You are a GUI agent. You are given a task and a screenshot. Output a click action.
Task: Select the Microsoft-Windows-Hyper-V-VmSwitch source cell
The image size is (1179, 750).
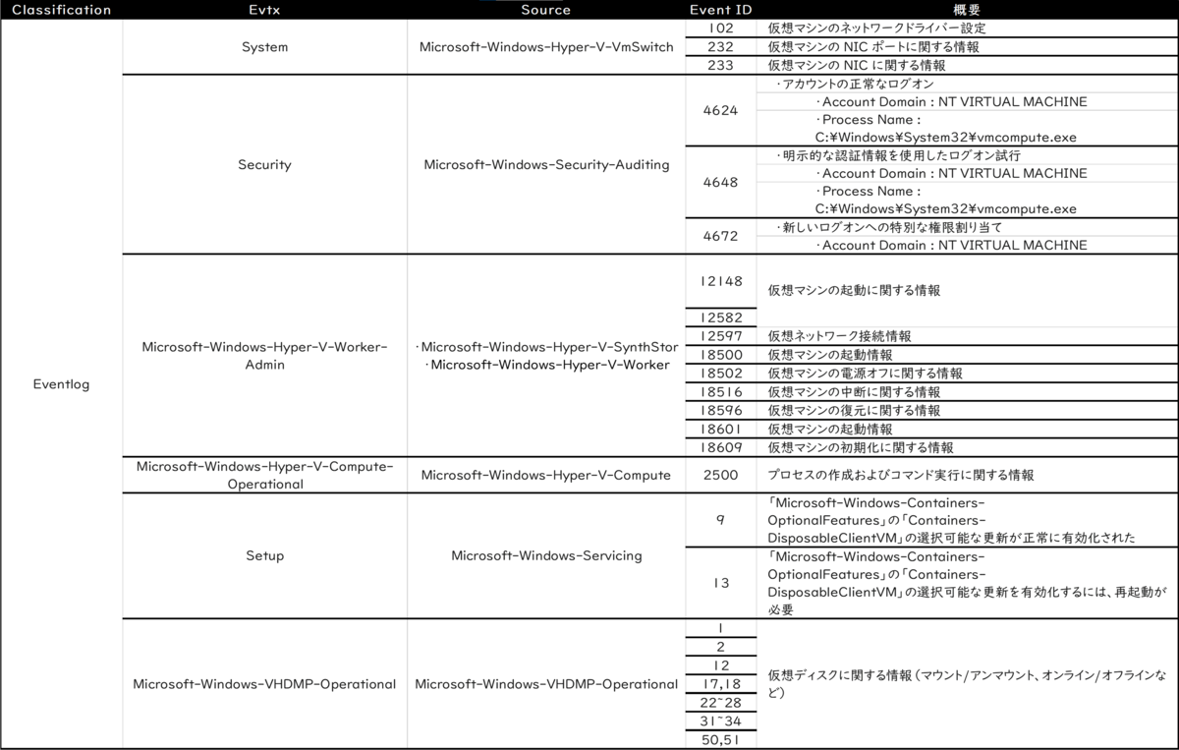[546, 46]
